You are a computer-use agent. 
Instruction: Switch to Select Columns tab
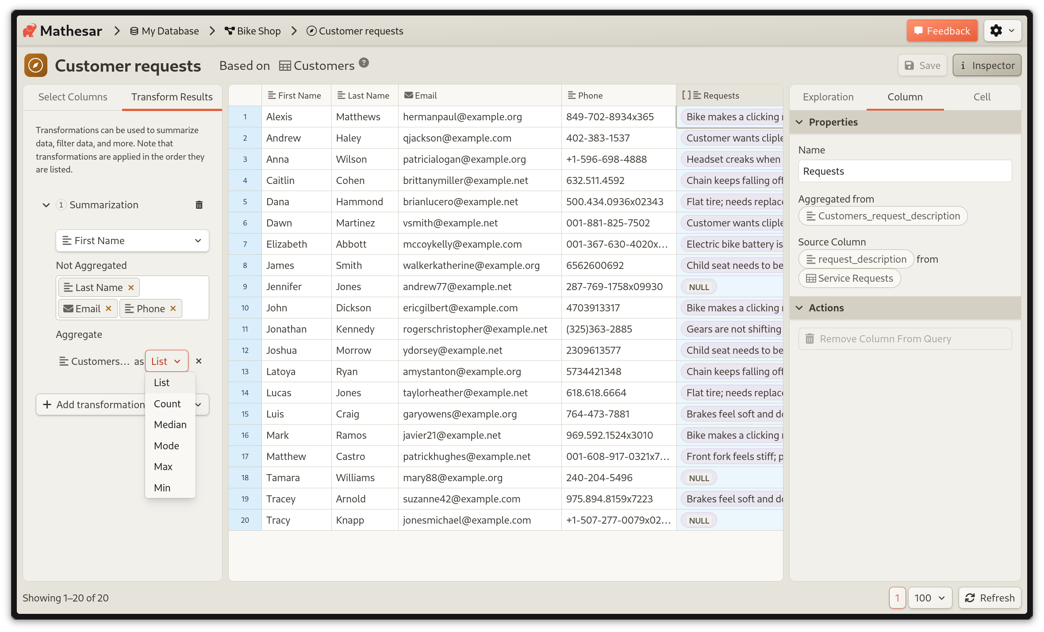[73, 97]
